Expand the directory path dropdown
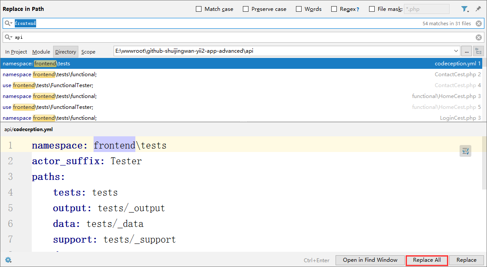 456,51
